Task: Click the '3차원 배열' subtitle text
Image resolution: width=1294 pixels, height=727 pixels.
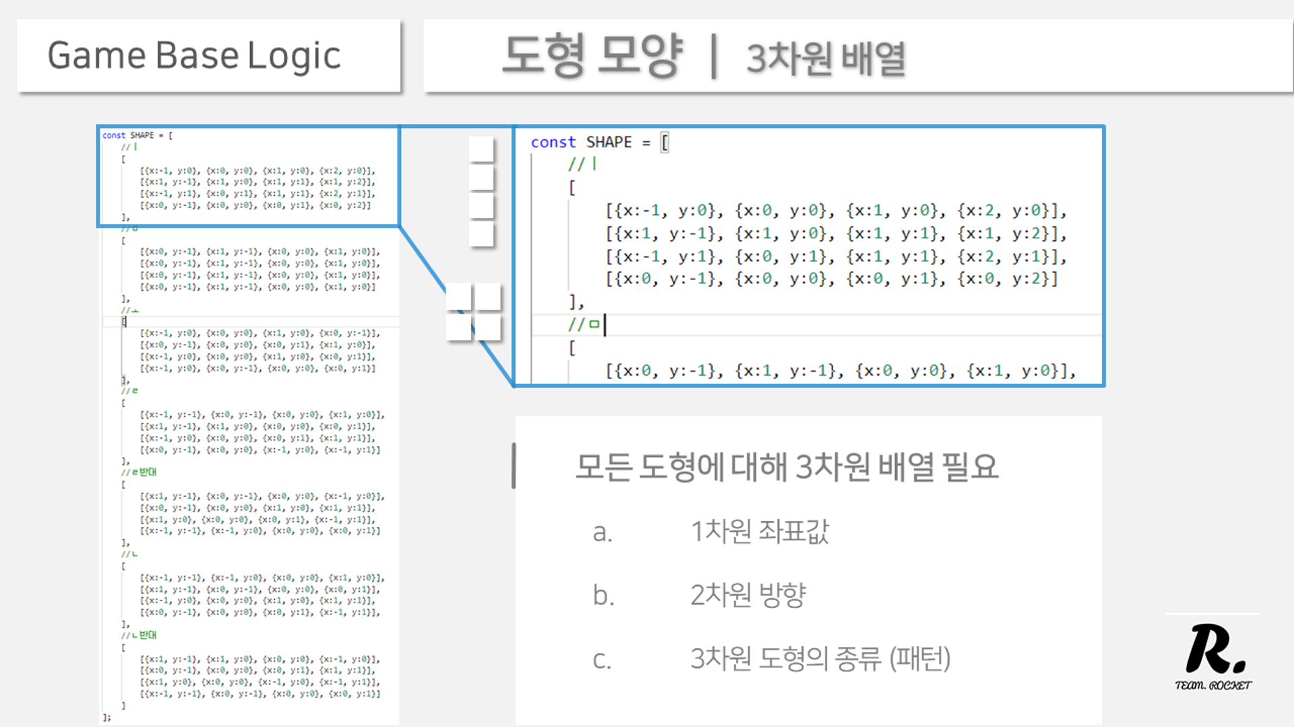Action: tap(826, 59)
